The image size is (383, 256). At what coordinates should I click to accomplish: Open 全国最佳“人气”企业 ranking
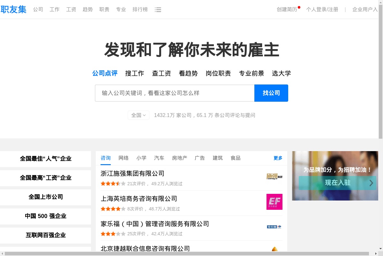46,159
